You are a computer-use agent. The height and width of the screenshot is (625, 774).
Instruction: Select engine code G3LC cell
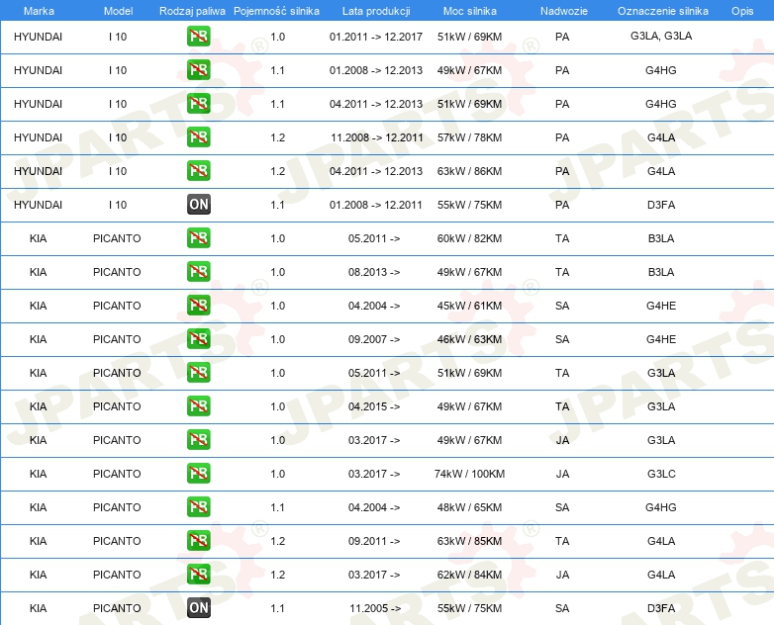click(661, 474)
